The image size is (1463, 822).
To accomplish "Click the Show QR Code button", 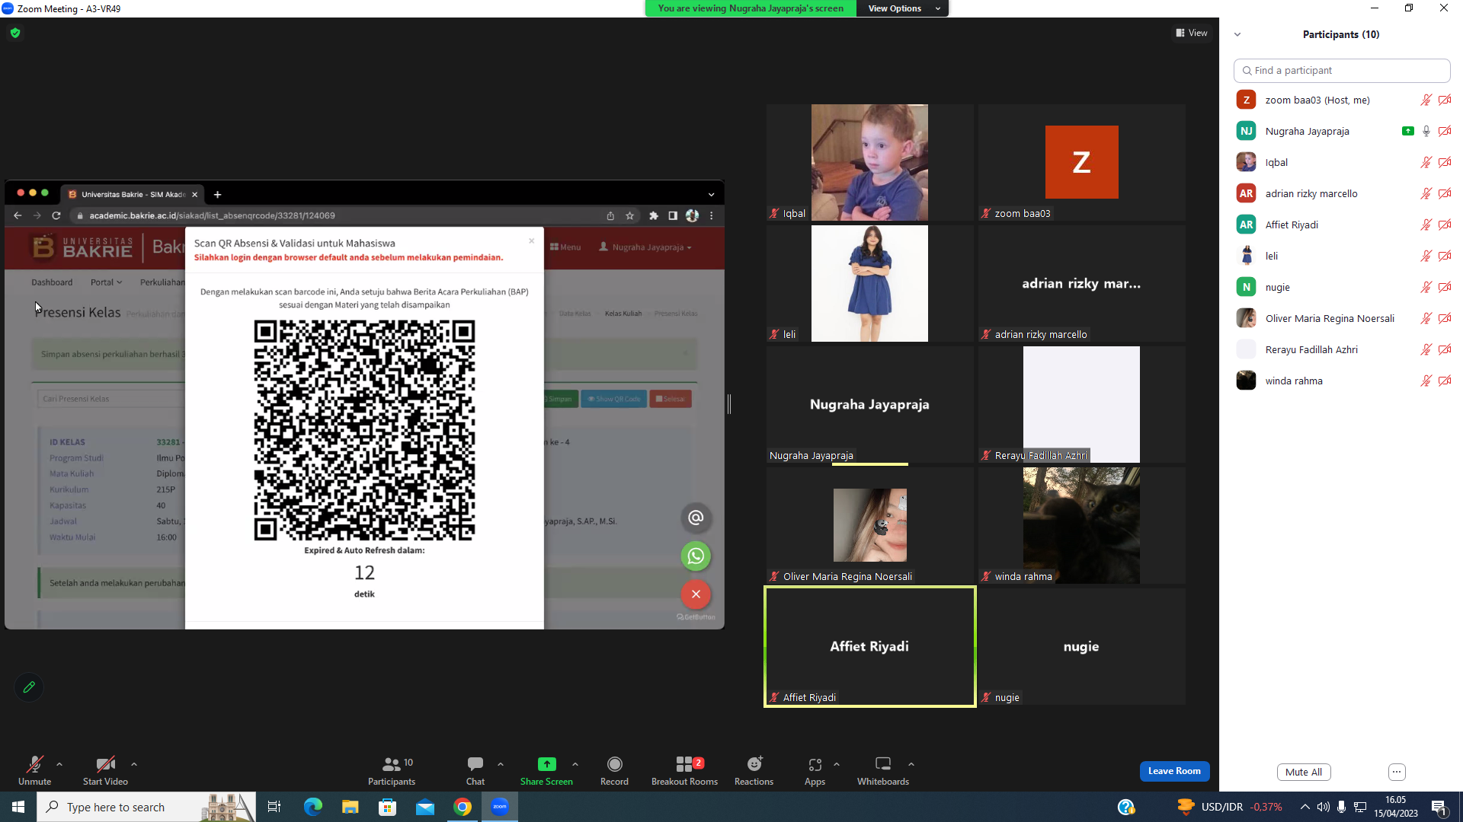I will tap(614, 399).
